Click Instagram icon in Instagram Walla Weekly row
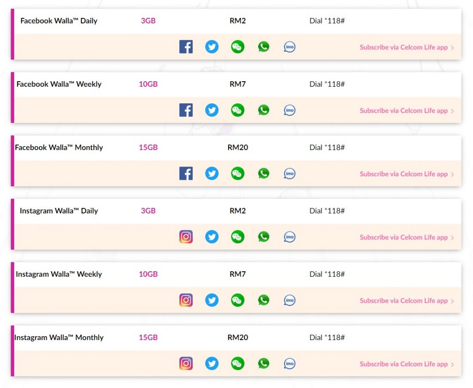 [186, 300]
